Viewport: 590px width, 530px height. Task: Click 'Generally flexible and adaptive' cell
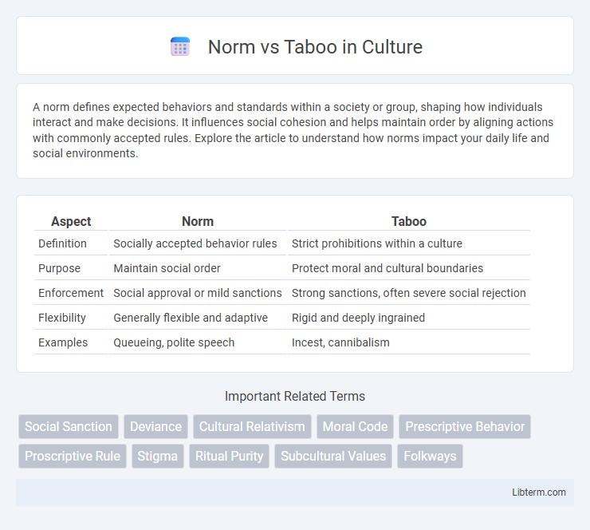pos(198,318)
